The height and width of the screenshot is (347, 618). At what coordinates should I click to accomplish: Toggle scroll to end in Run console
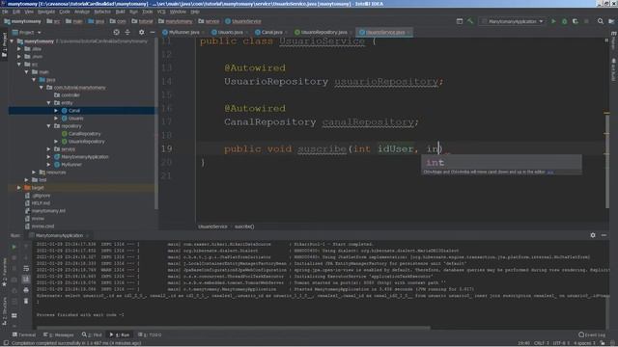click(x=26, y=279)
